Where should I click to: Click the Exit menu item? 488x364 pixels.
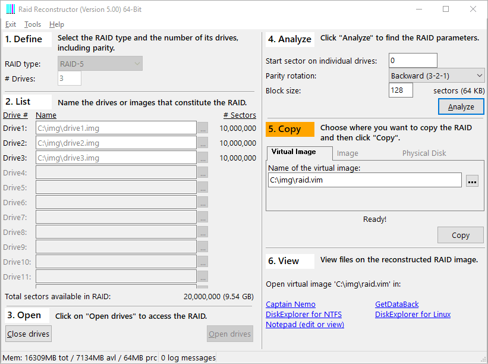[11, 24]
